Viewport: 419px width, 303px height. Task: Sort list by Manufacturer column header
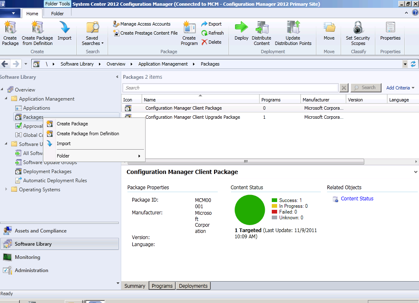323,99
